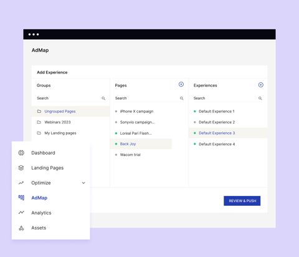Image resolution: width=299 pixels, height=257 pixels.
Task: Click the My Landing pages folder icon
Action: [x=39, y=133]
